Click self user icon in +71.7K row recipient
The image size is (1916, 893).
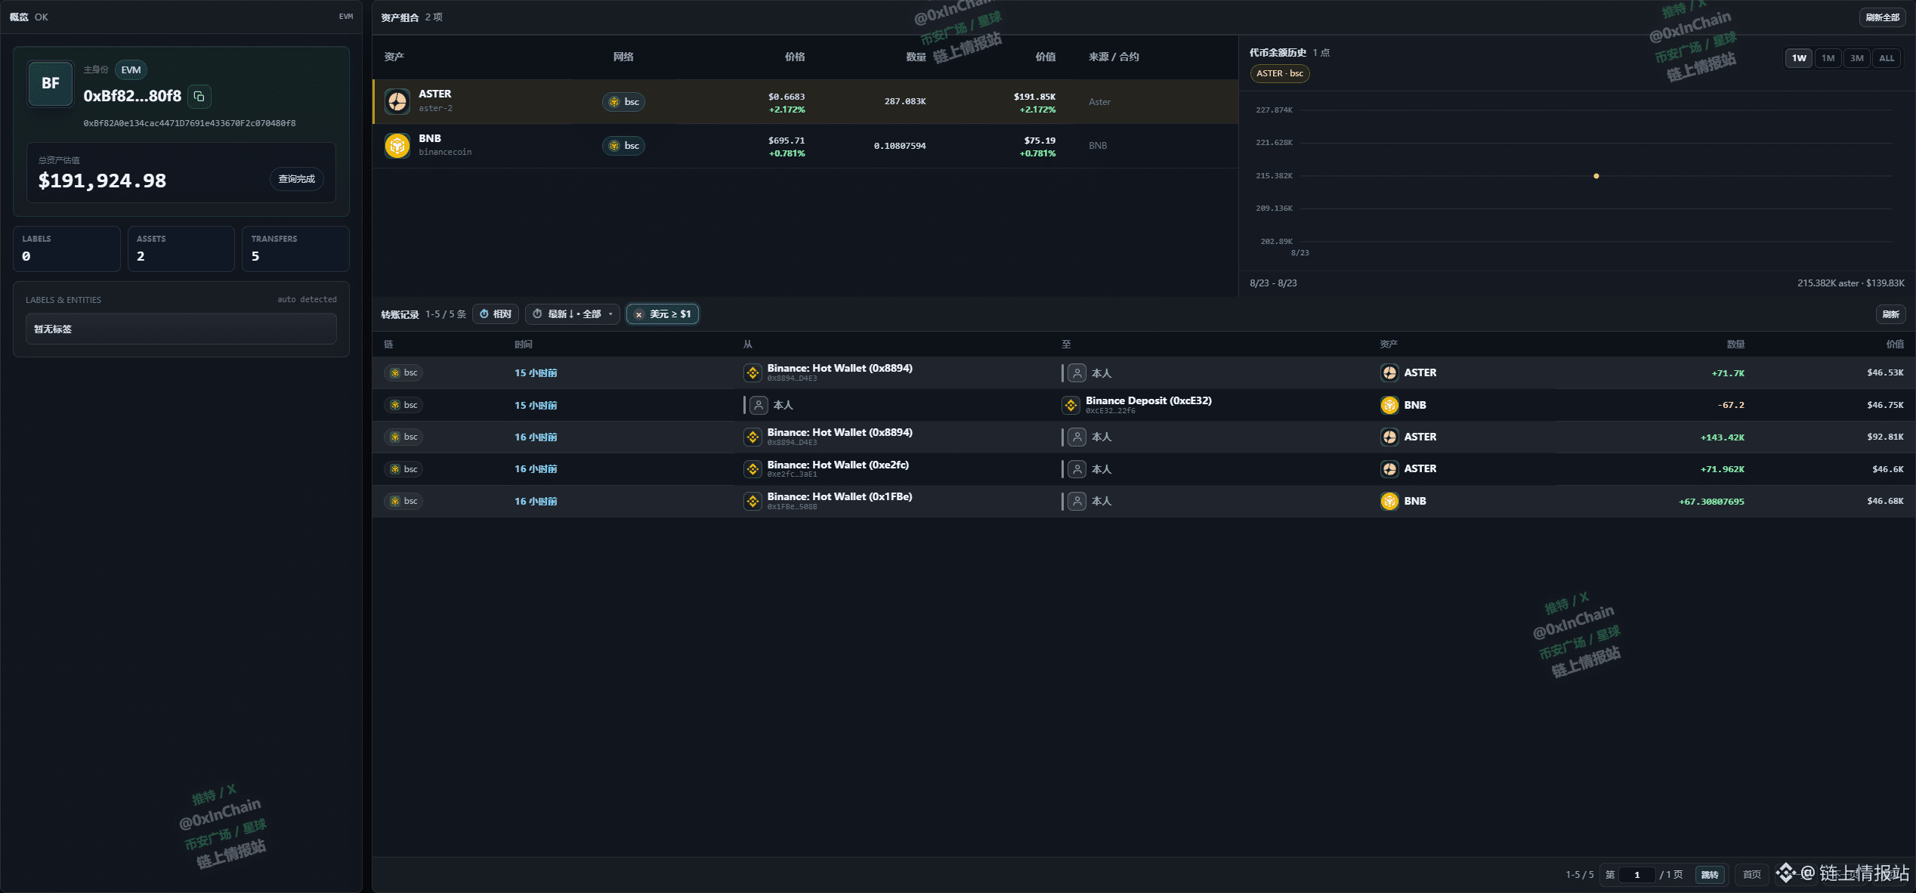pos(1077,373)
